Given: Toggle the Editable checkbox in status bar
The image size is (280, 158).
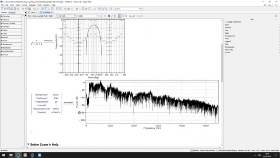Looking at the screenshot, I should (x=192, y=150).
